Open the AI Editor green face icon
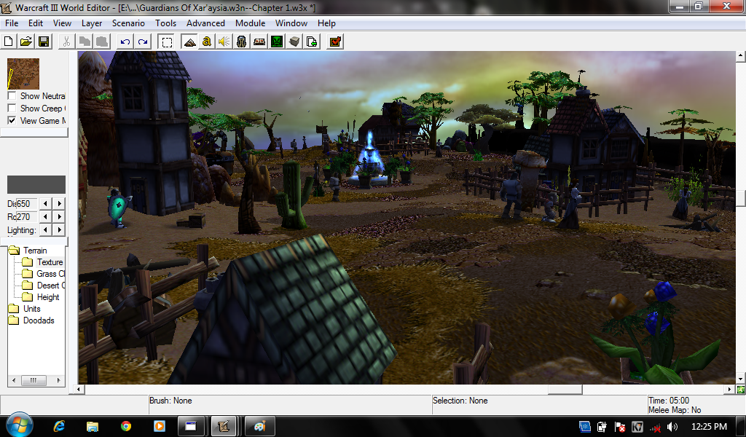The height and width of the screenshot is (437, 746). pyautogui.click(x=277, y=42)
